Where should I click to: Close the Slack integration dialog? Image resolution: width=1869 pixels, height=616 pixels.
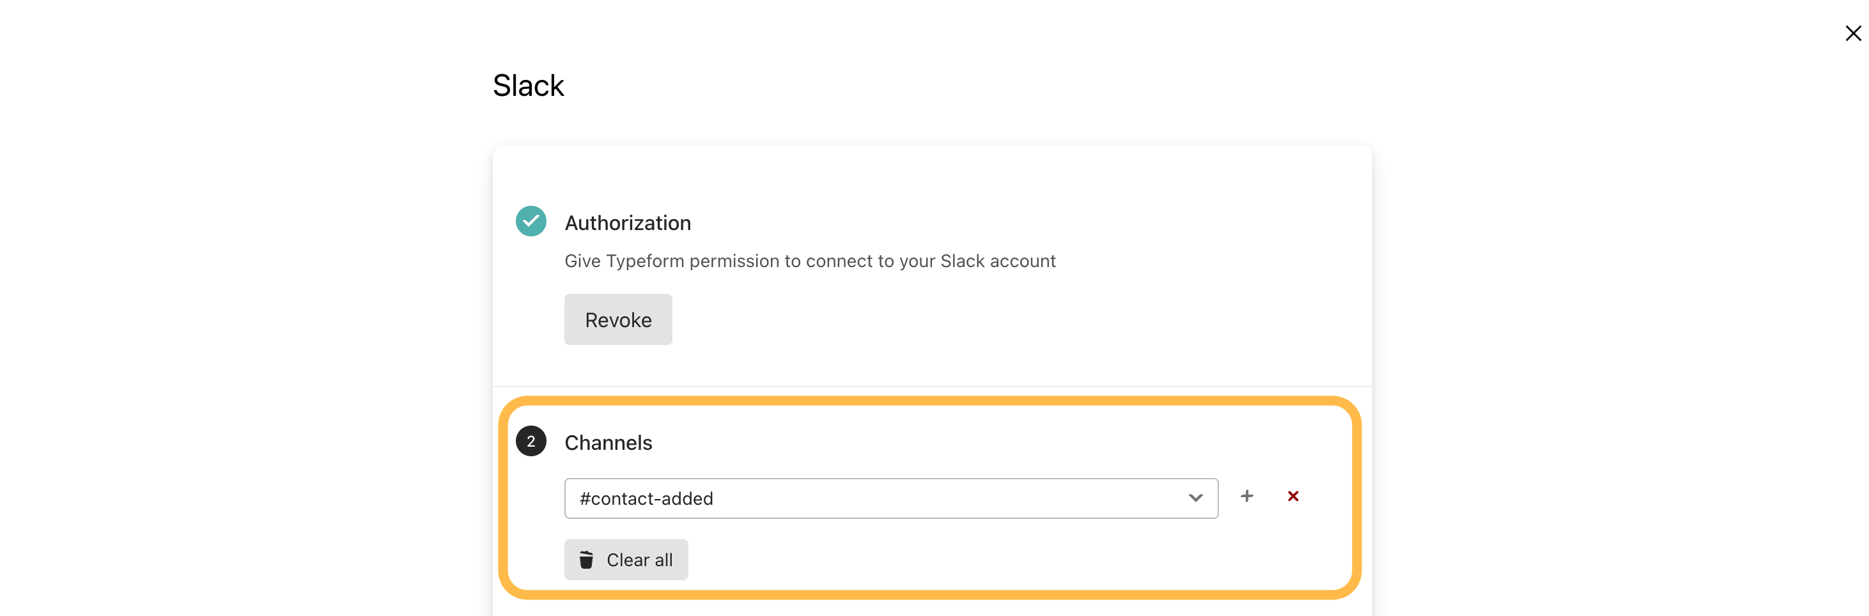coord(1852,33)
